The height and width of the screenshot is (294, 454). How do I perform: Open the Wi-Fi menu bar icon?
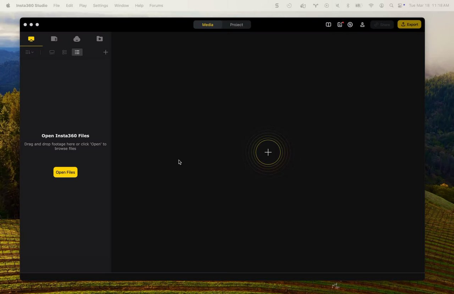(371, 6)
